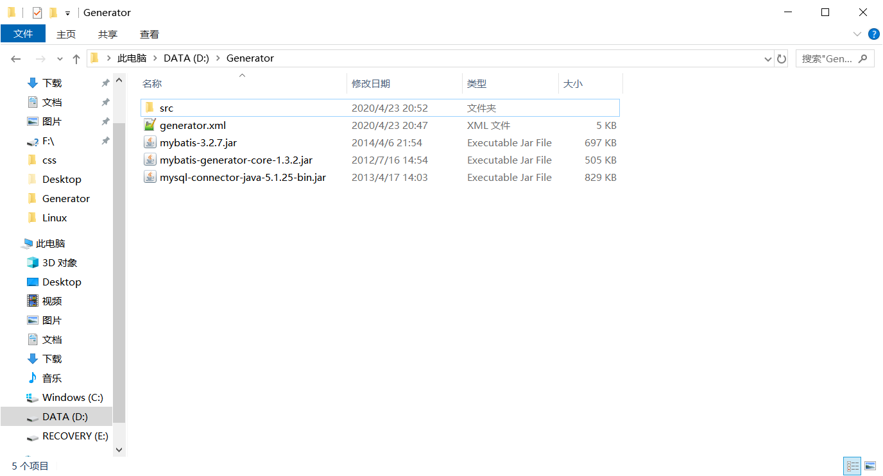Image resolution: width=883 pixels, height=476 pixels.
Task: Click the New Folder quick access icon
Action: click(53, 12)
